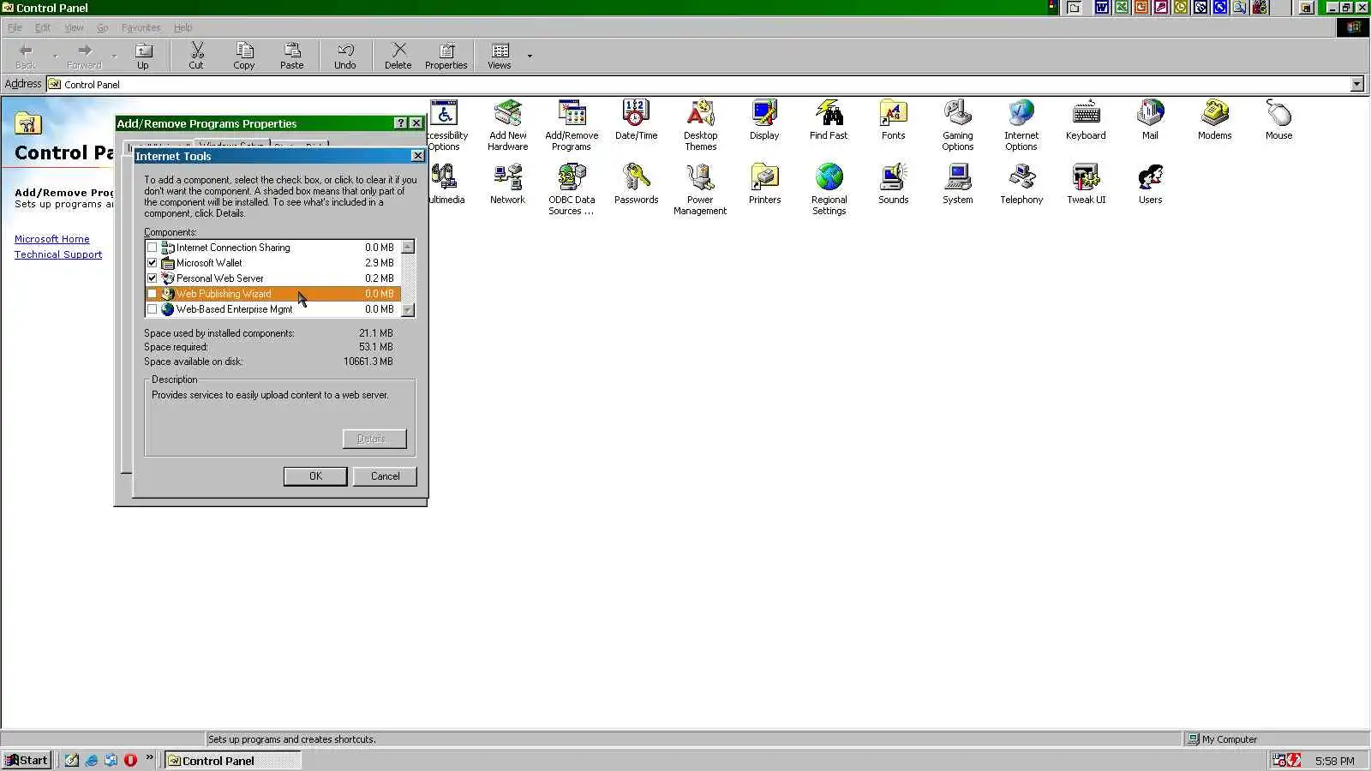Open the Display settings icon
This screenshot has width=1371, height=771.
pyautogui.click(x=764, y=120)
